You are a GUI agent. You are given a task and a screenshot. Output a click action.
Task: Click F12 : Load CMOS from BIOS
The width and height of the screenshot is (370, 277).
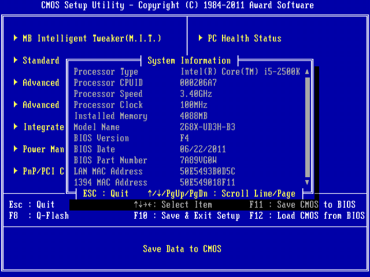307,215
